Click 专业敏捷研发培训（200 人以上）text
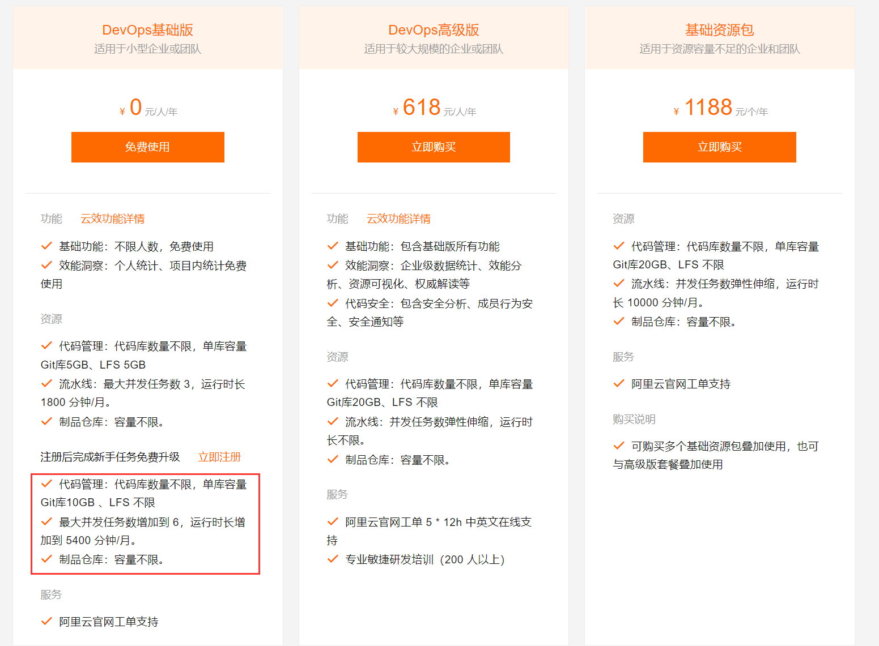This screenshot has width=879, height=646. pyautogui.click(x=424, y=560)
